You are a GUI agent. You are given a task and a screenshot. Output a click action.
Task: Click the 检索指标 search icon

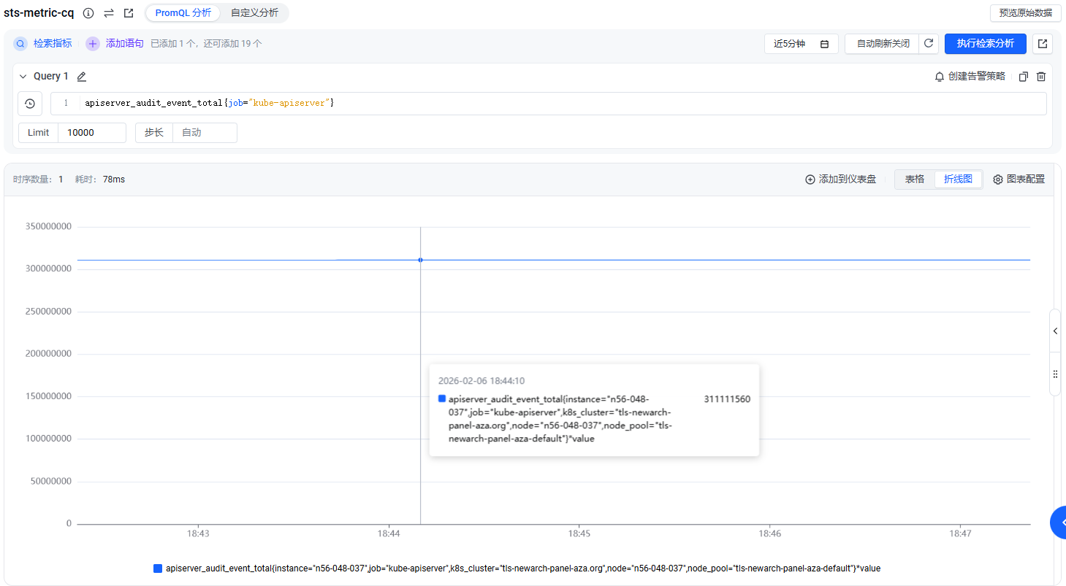(x=20, y=44)
